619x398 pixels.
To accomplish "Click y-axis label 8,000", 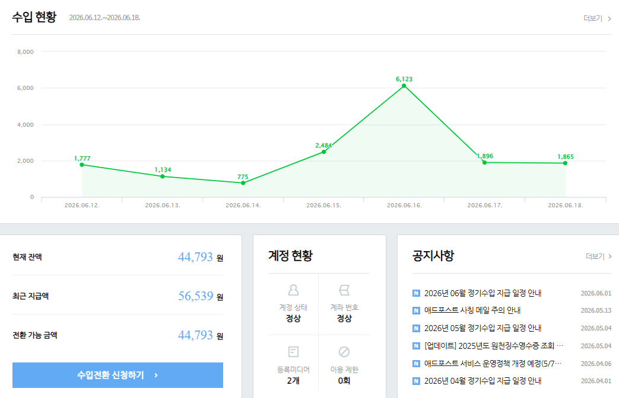I will pos(26,52).
